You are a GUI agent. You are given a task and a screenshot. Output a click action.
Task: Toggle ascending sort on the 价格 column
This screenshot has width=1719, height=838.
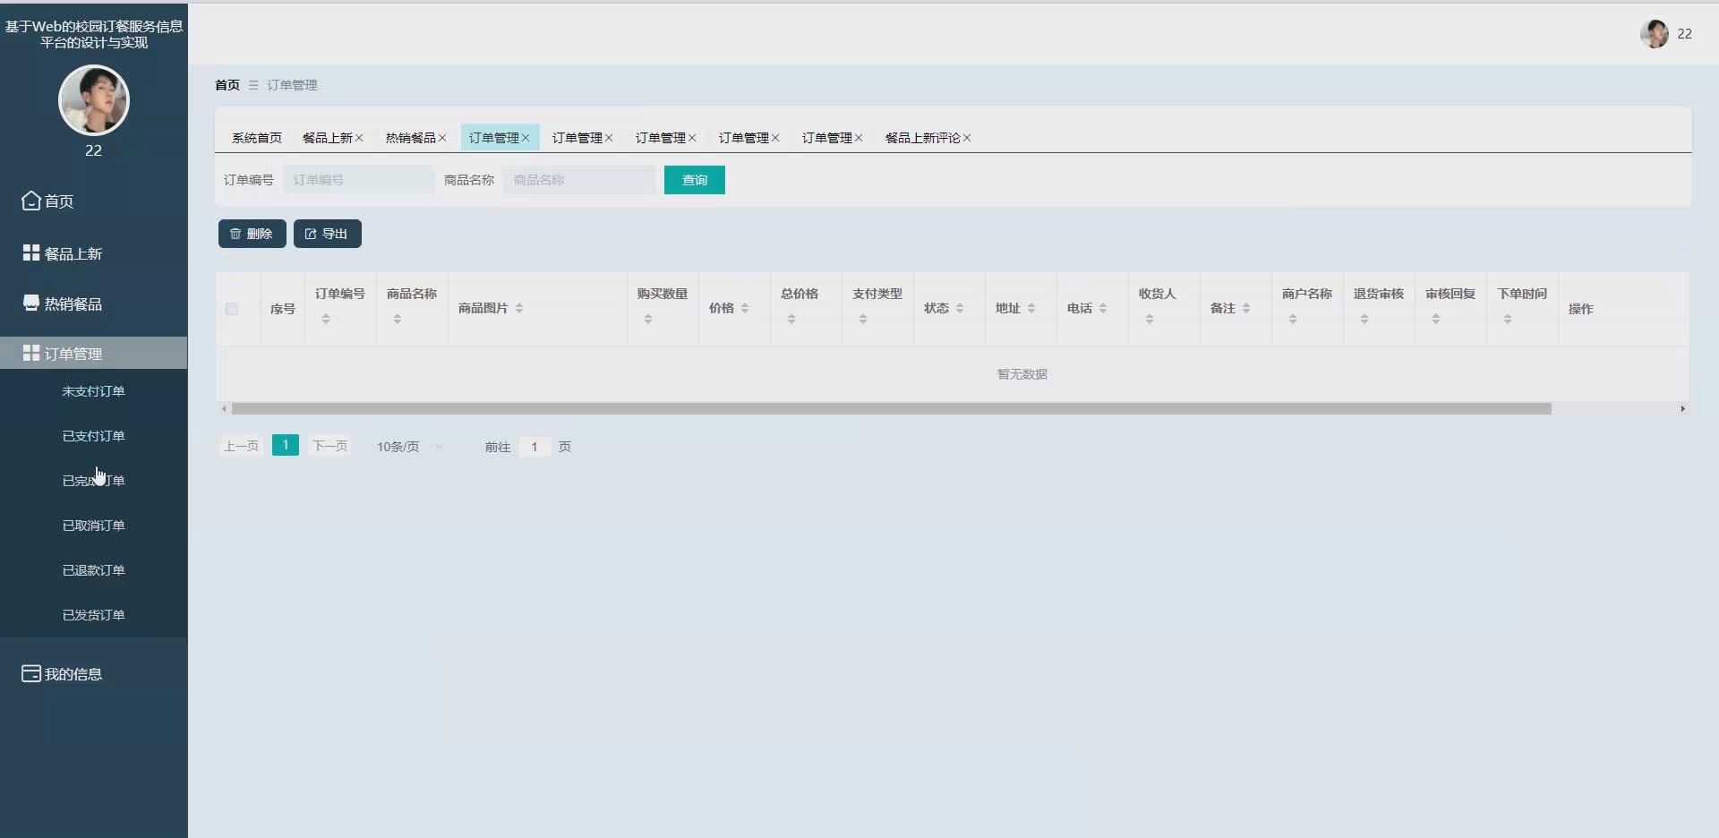743,304
